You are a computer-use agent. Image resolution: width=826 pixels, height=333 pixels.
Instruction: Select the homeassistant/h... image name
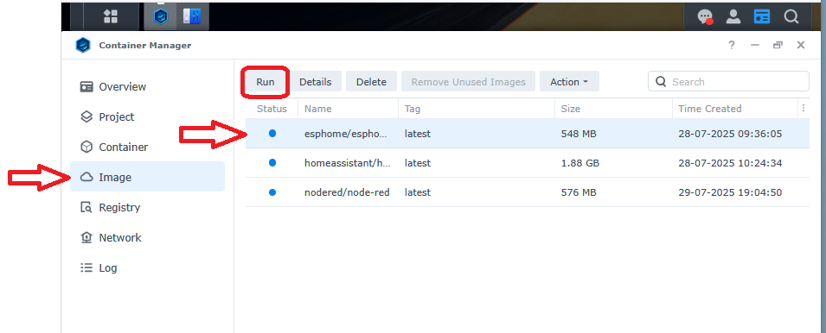(348, 163)
